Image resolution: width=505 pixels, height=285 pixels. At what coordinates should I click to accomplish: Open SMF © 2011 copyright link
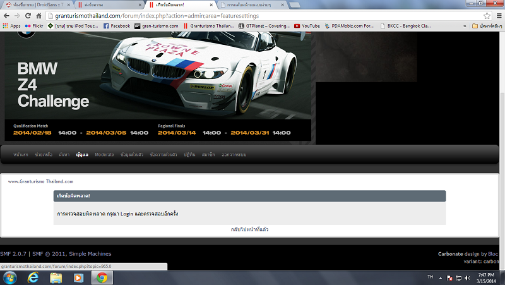49,254
